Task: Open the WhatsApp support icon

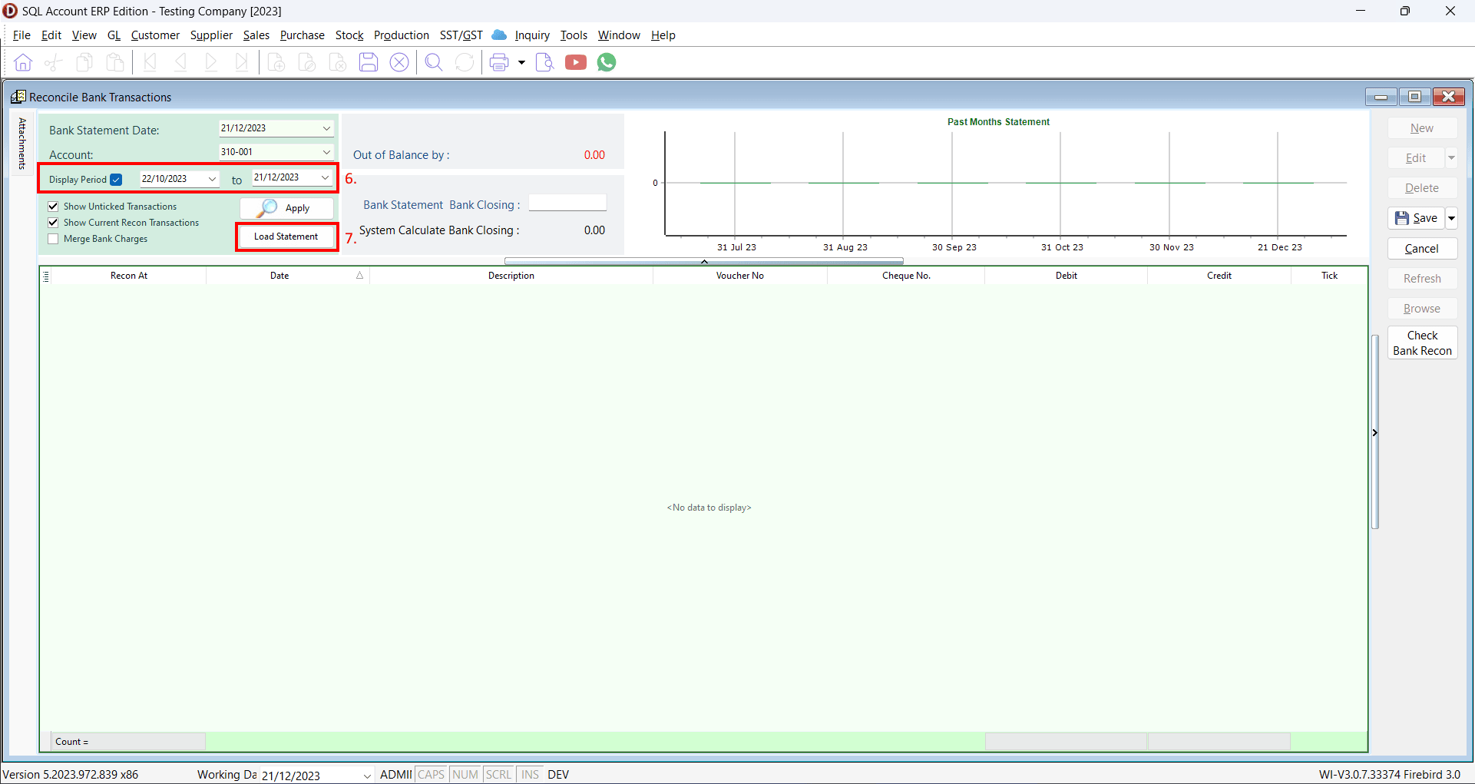Action: (x=607, y=62)
